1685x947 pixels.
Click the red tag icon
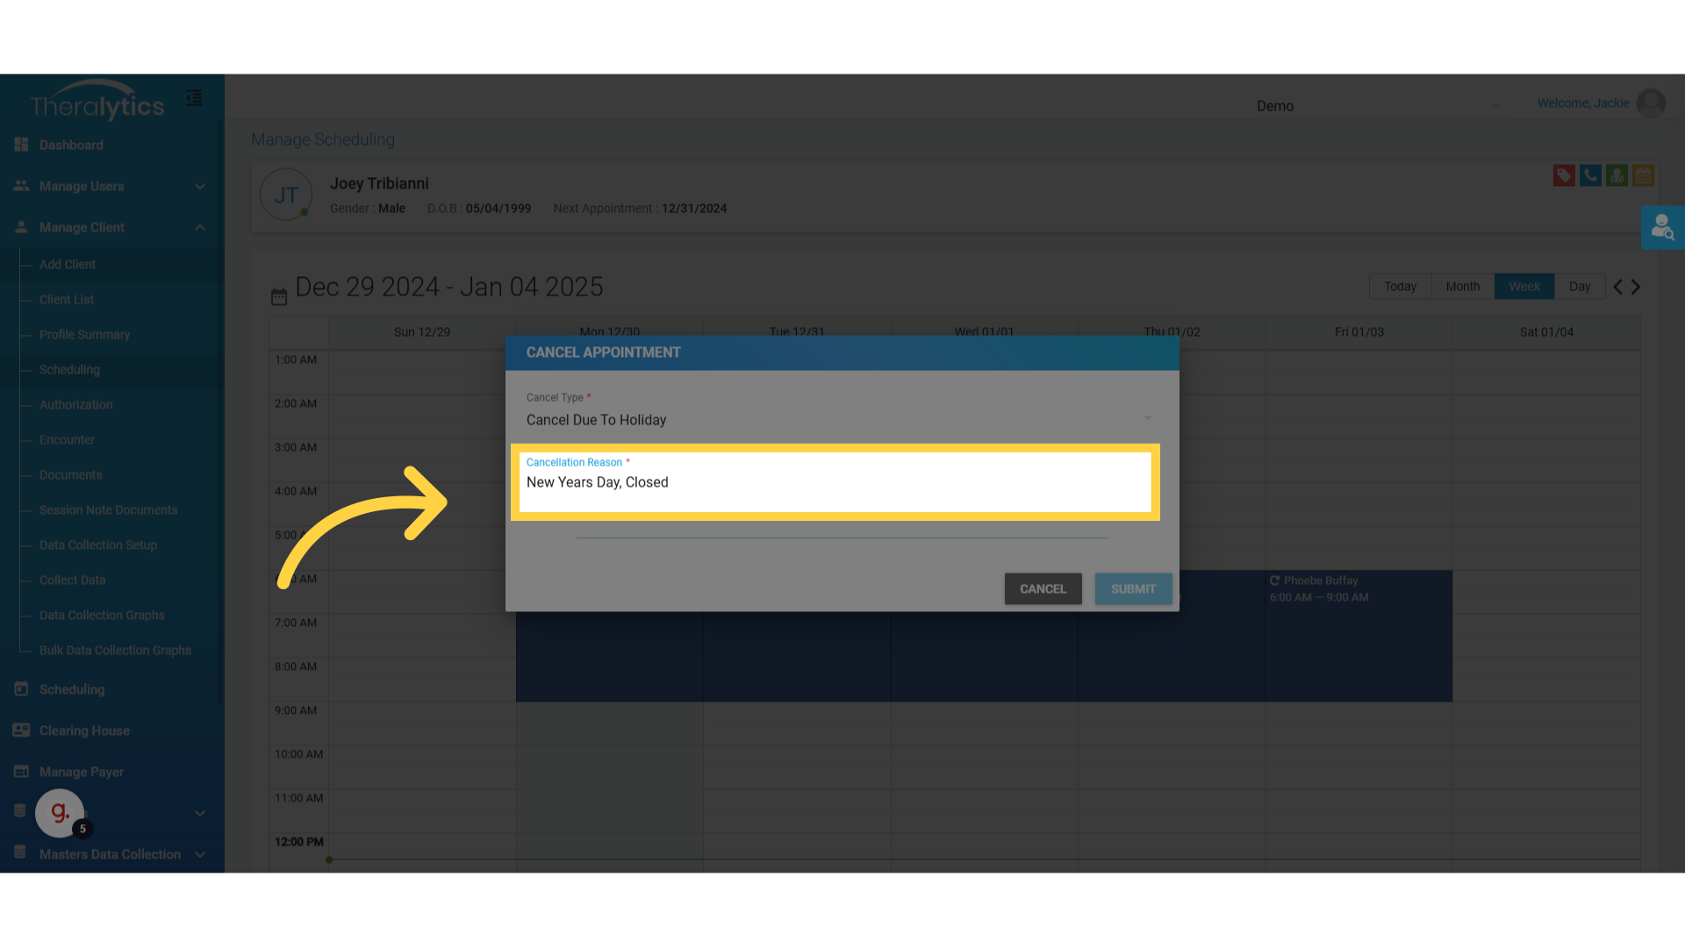pyautogui.click(x=1564, y=175)
